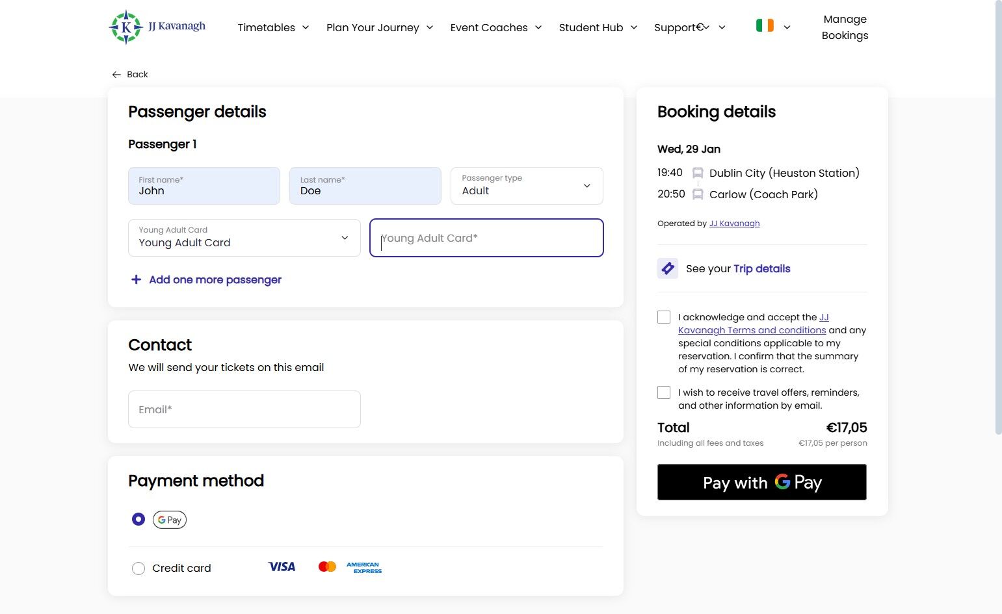Click the American Express logo

click(364, 568)
